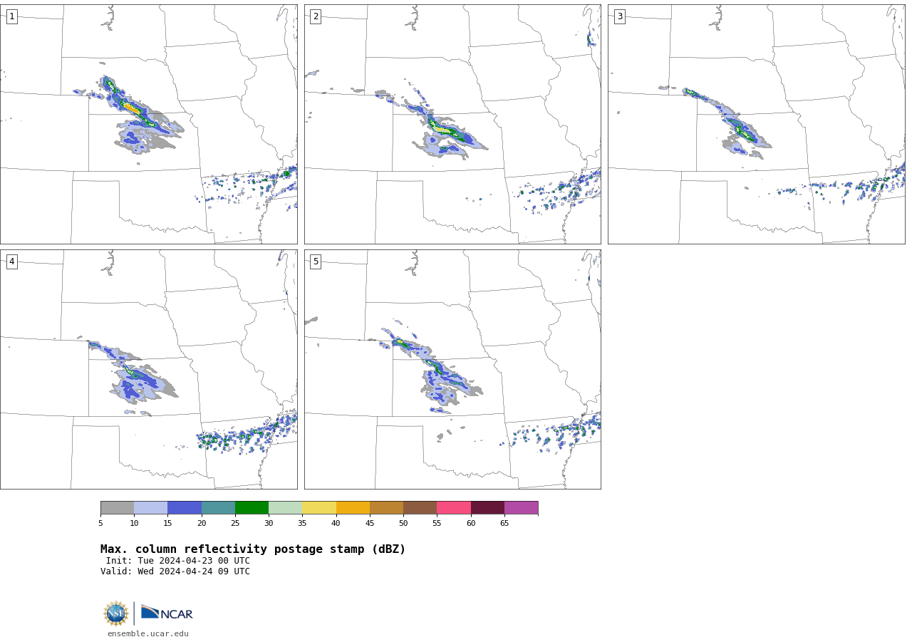
Task: Open ensemble member 2 reflectivity map
Action: [x=452, y=125]
